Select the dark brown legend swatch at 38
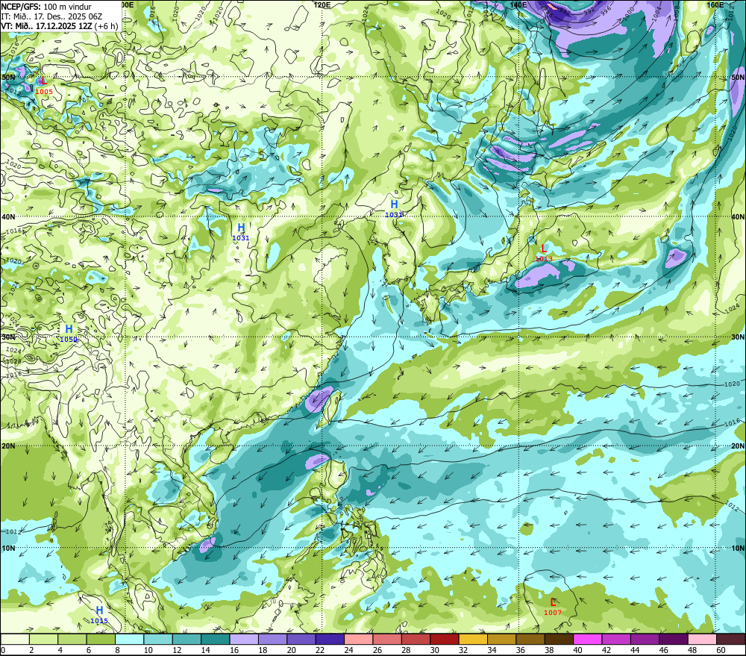 [x=559, y=639]
